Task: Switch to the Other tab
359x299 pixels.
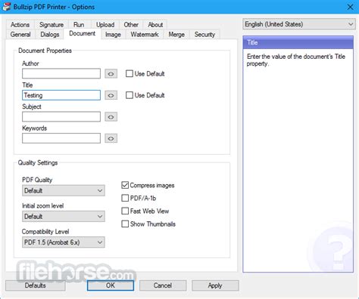Action: 131,25
